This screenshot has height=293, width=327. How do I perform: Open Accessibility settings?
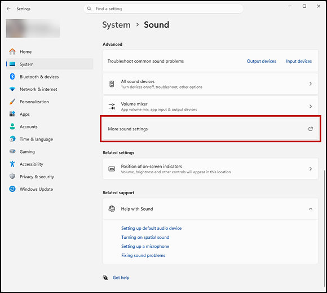[50, 164]
